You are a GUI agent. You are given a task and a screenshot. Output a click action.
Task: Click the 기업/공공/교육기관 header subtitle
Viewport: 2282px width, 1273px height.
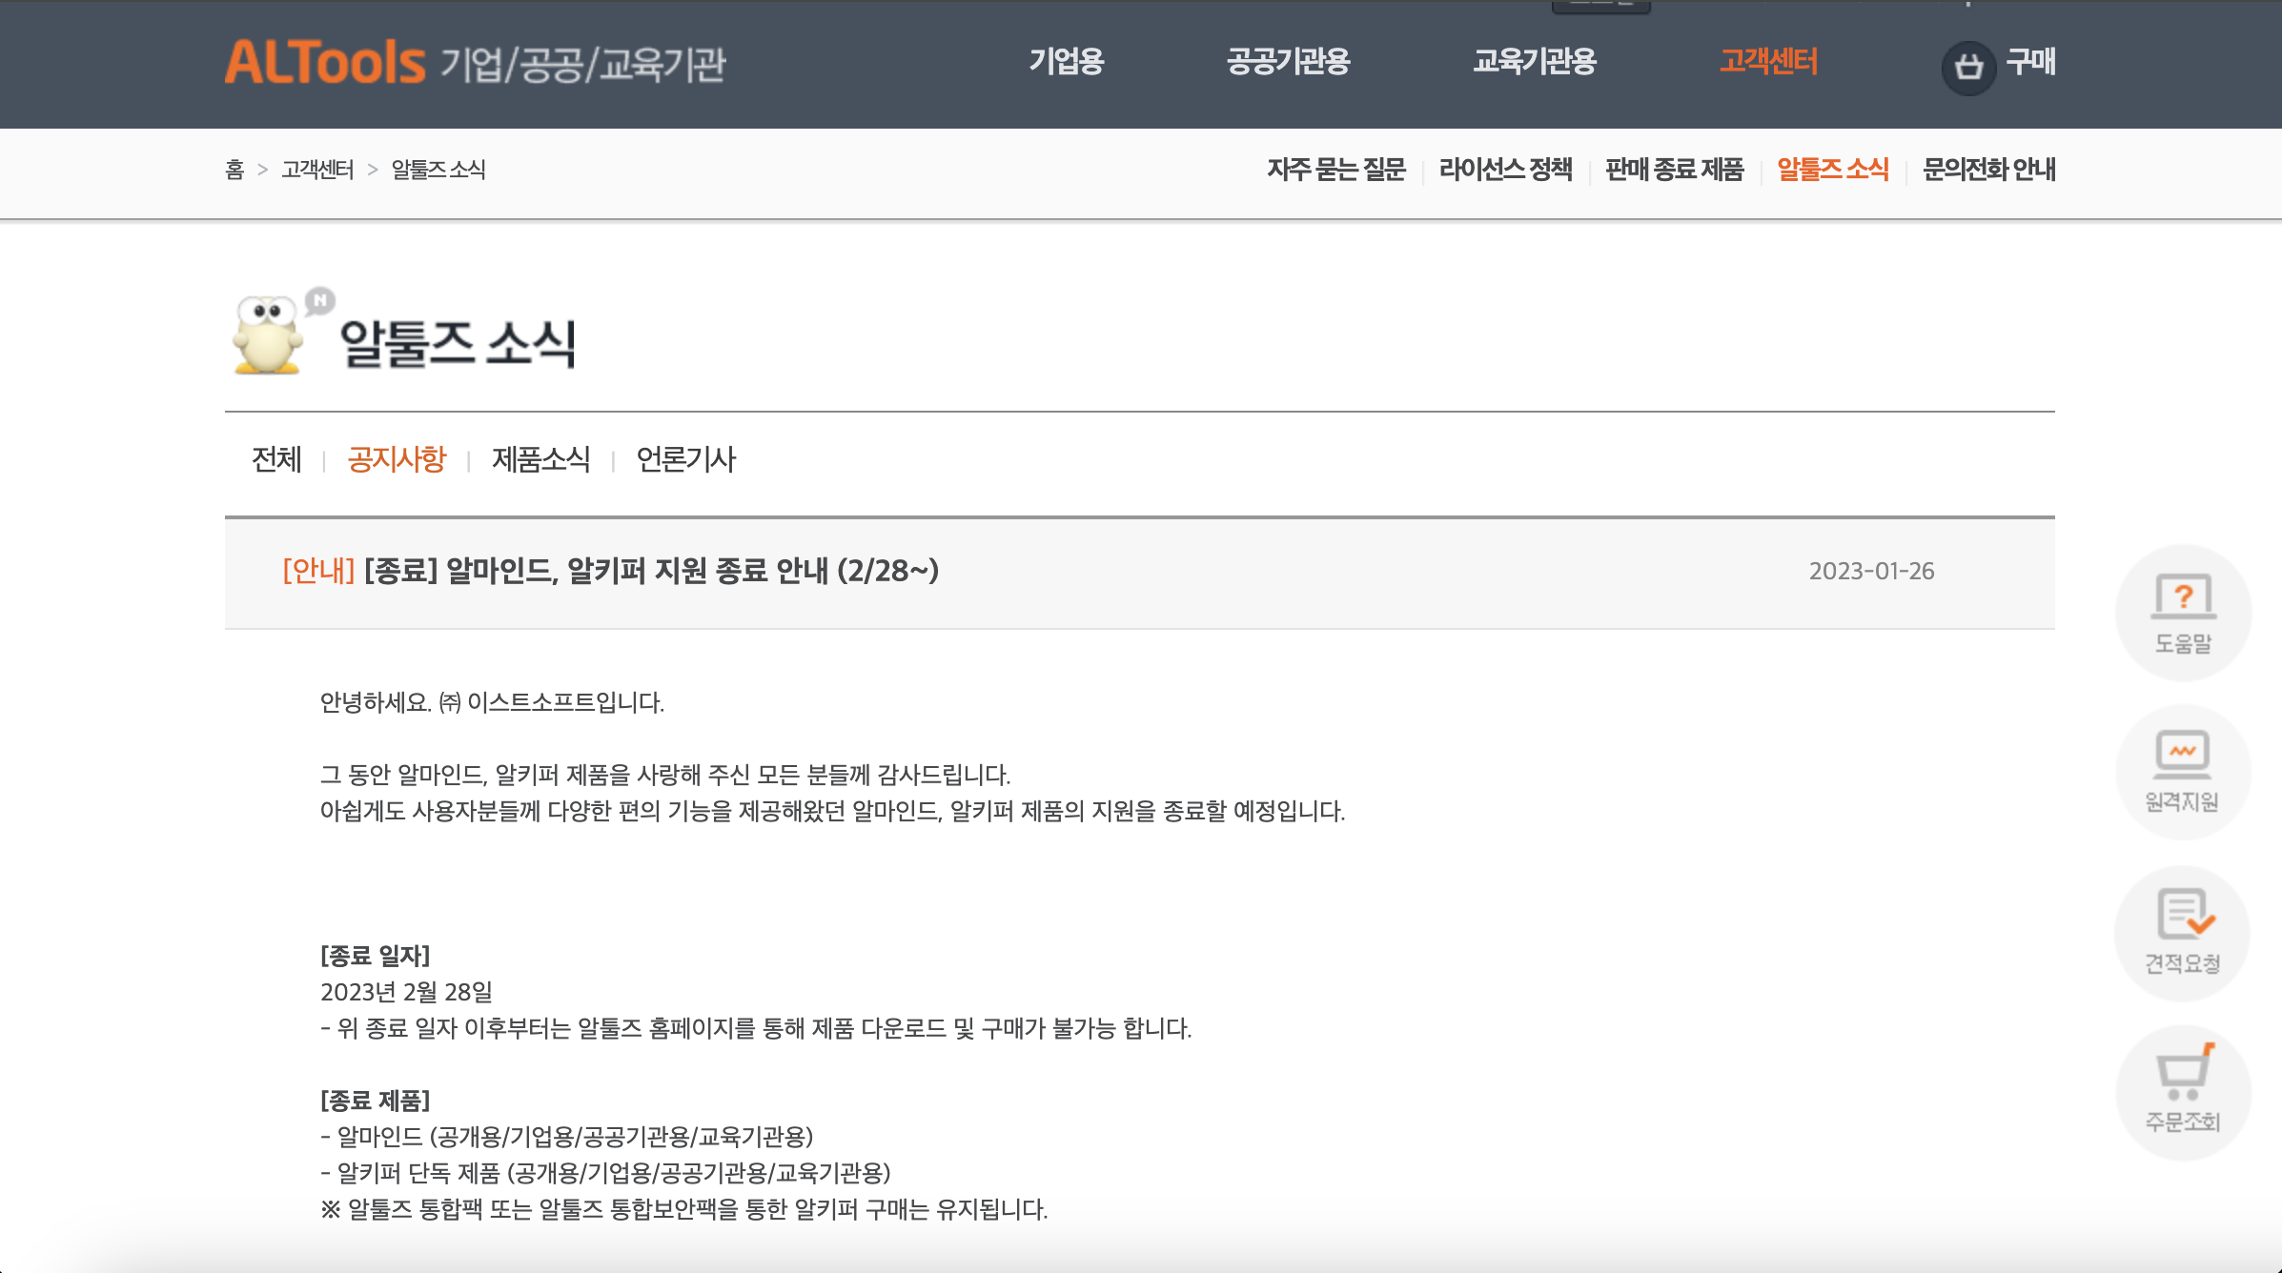pyautogui.click(x=583, y=65)
